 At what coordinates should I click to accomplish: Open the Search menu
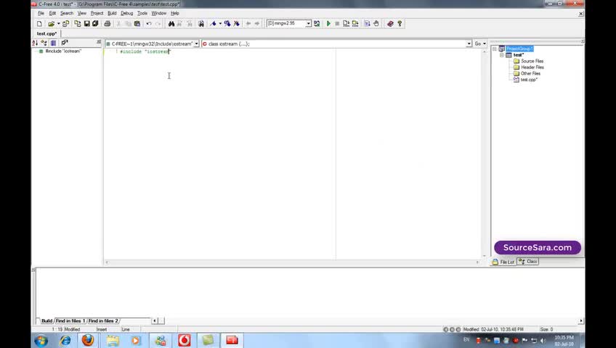point(67,13)
